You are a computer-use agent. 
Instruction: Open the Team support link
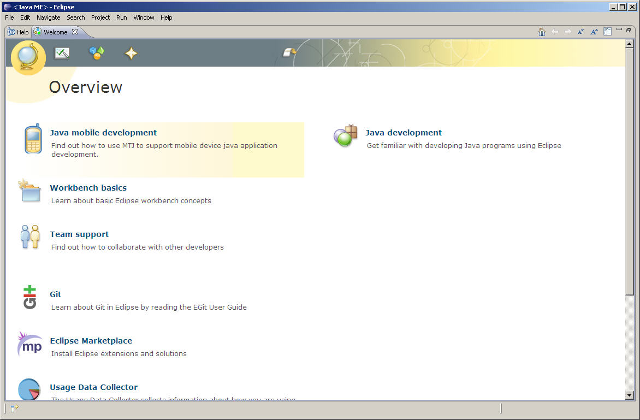[79, 234]
